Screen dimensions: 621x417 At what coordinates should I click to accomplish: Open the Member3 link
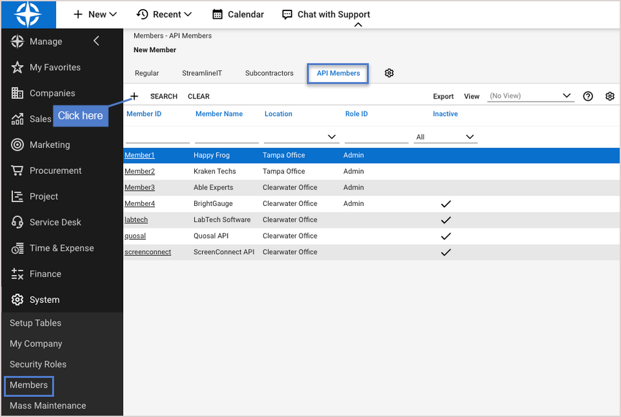coord(139,187)
